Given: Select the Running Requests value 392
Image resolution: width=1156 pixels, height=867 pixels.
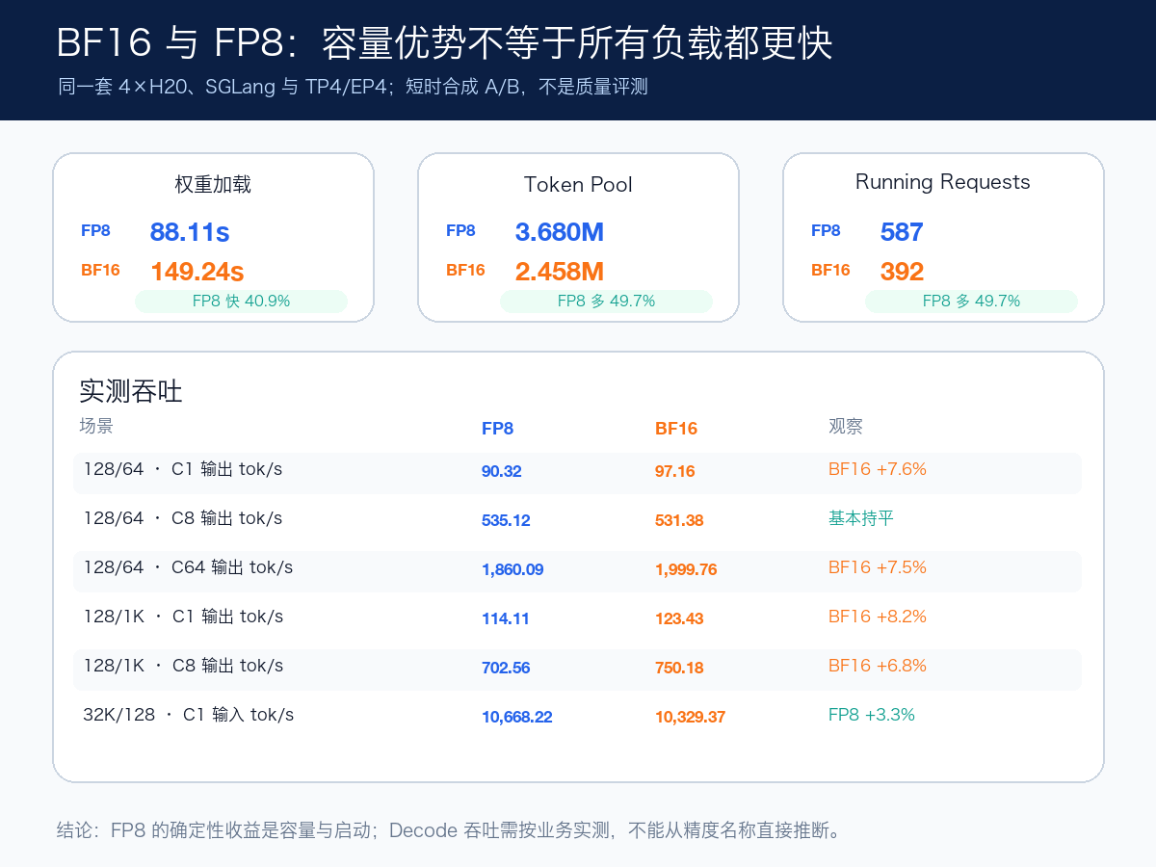Looking at the screenshot, I should [x=902, y=272].
